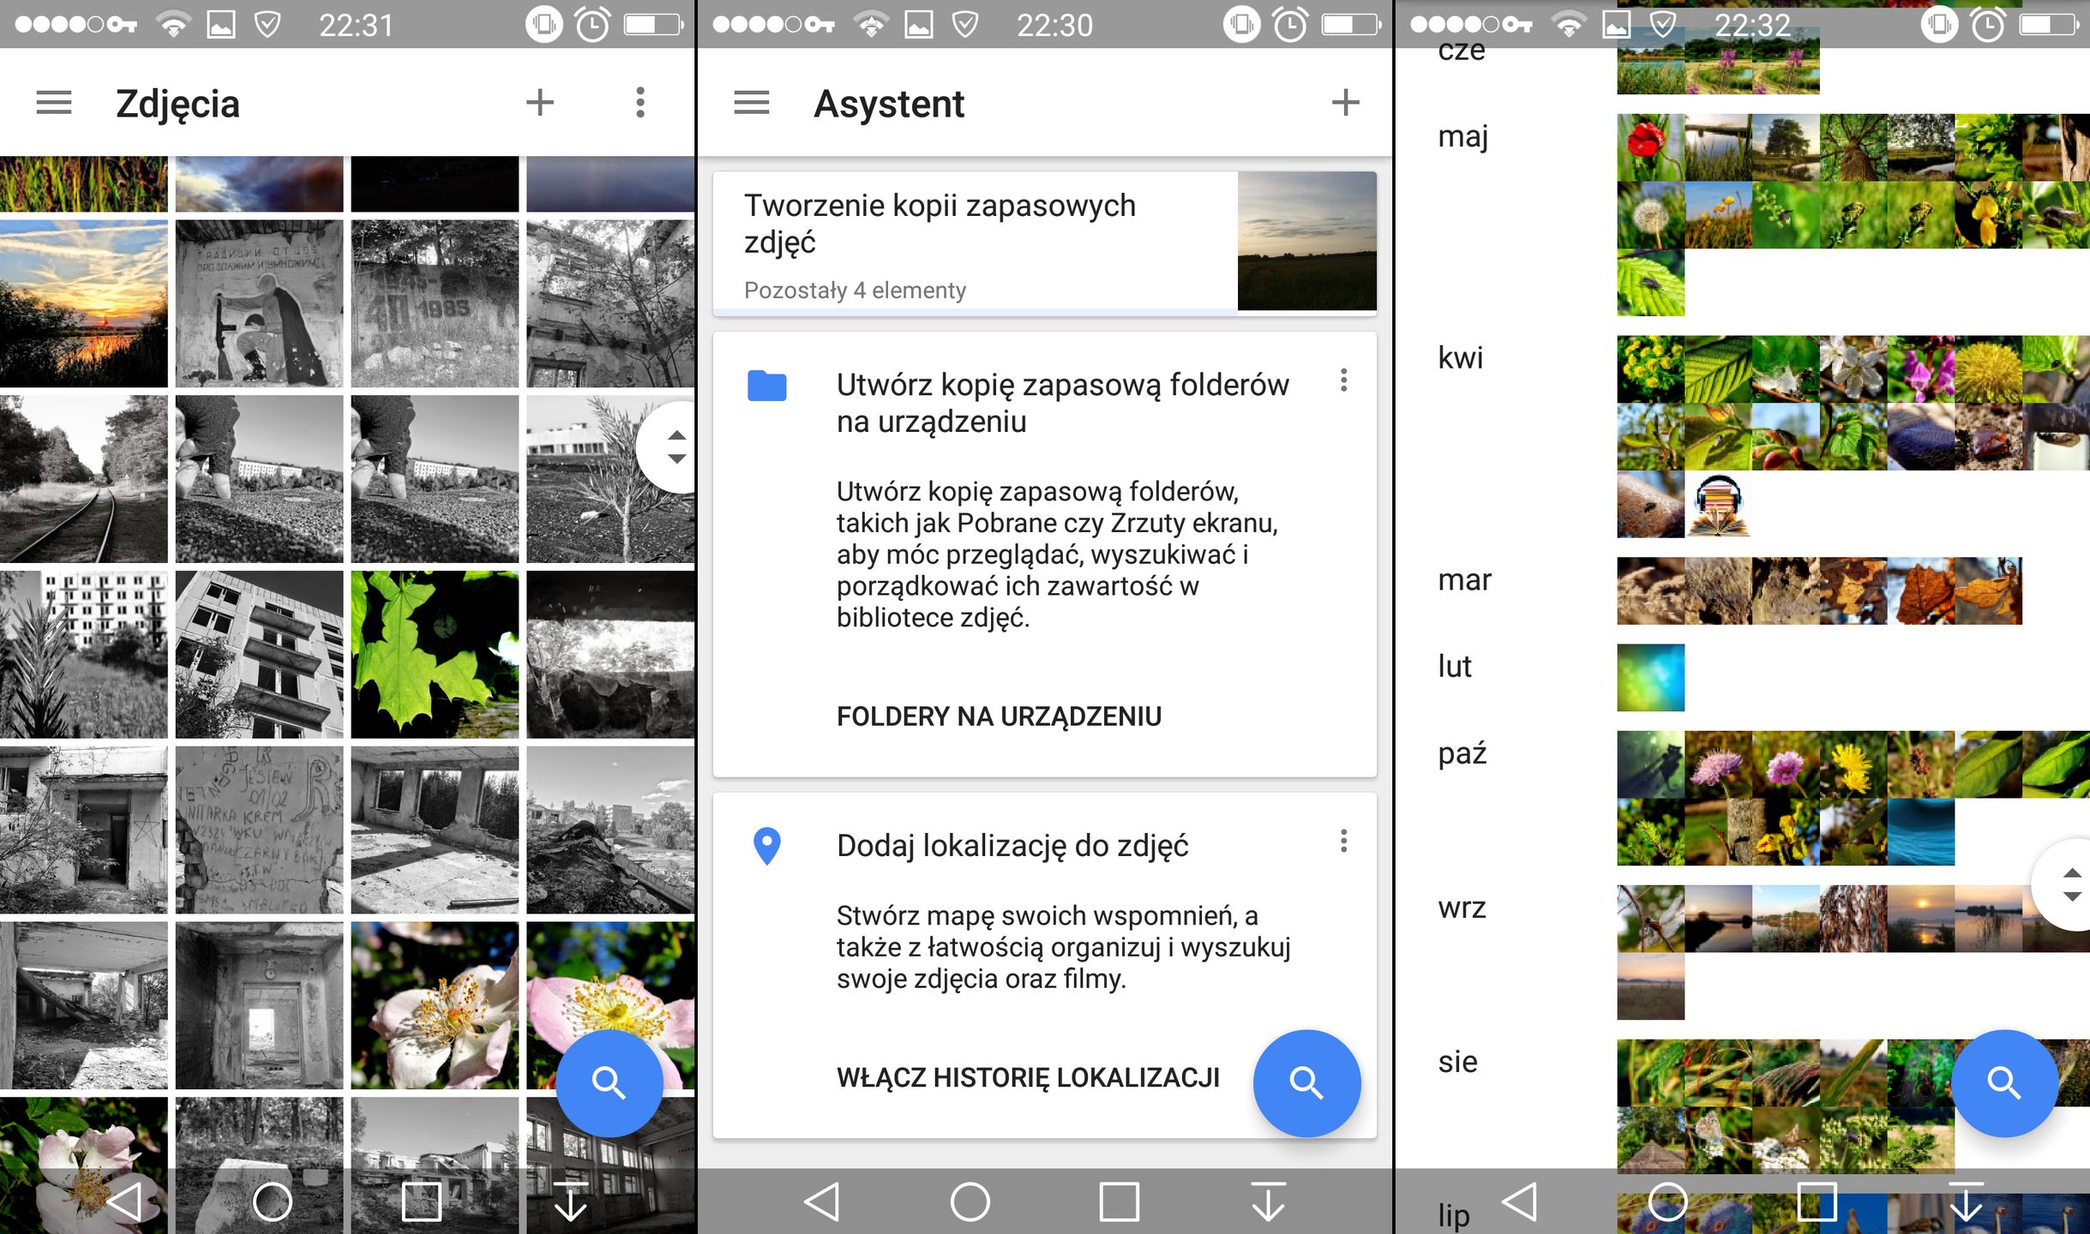Tap search button on Asystent screen
Screen dimensions: 2090x1234
(1306, 1082)
